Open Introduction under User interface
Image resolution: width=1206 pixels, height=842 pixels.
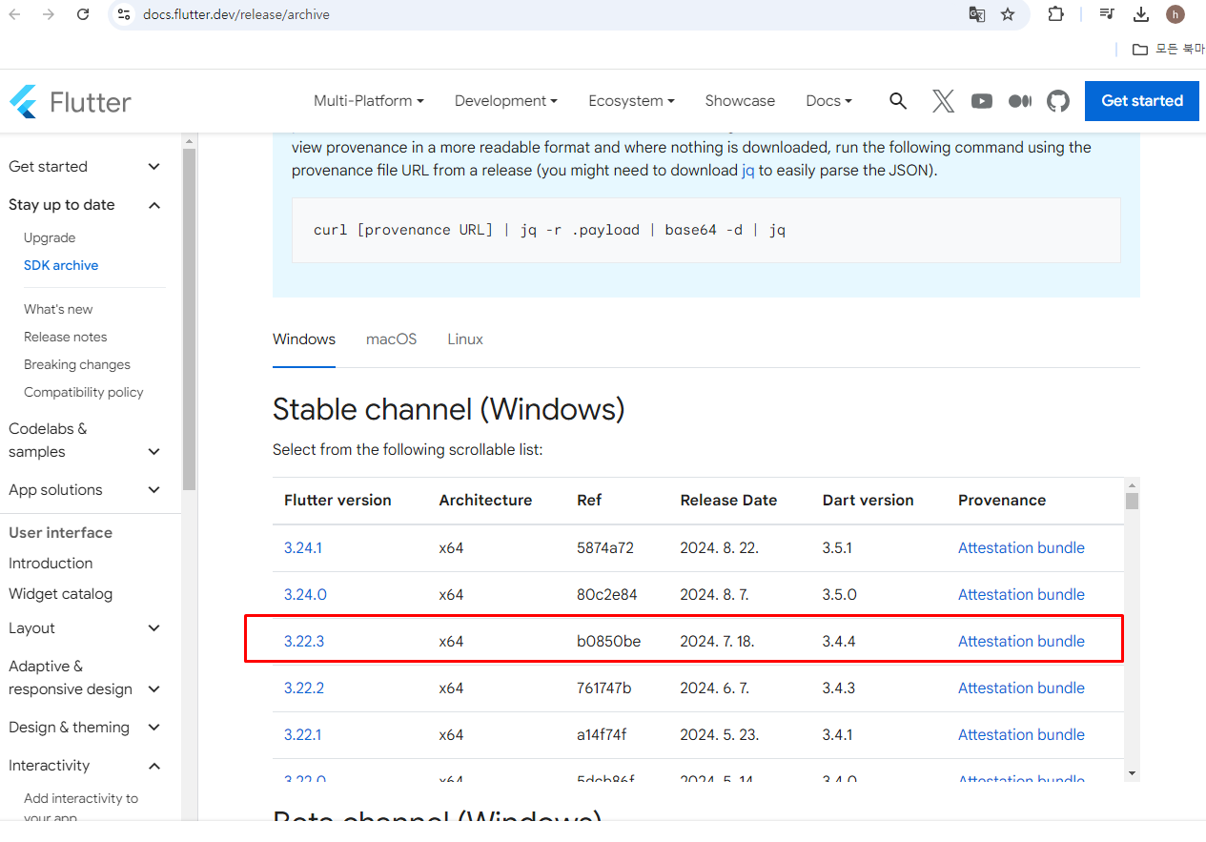[x=51, y=564]
